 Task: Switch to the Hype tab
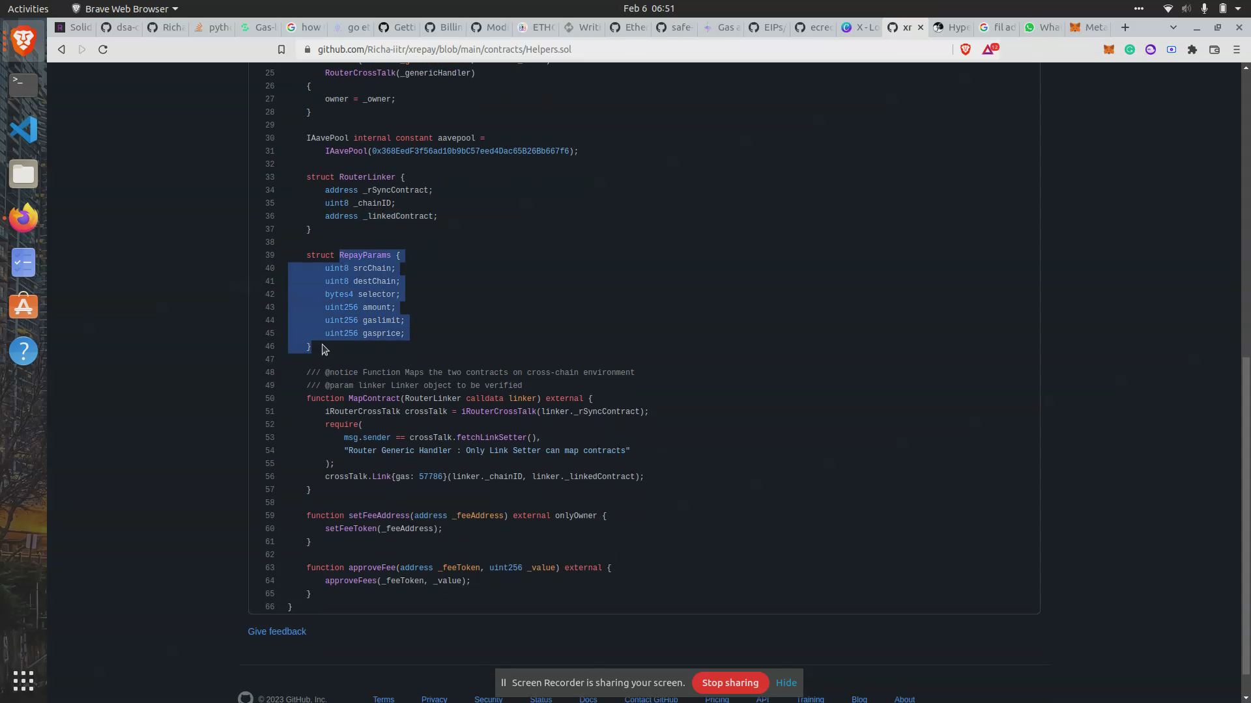pos(952,27)
